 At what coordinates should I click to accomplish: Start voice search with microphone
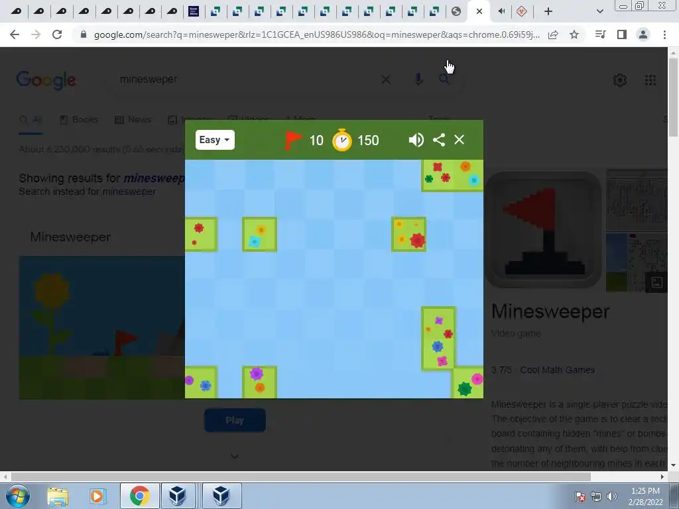(418, 80)
